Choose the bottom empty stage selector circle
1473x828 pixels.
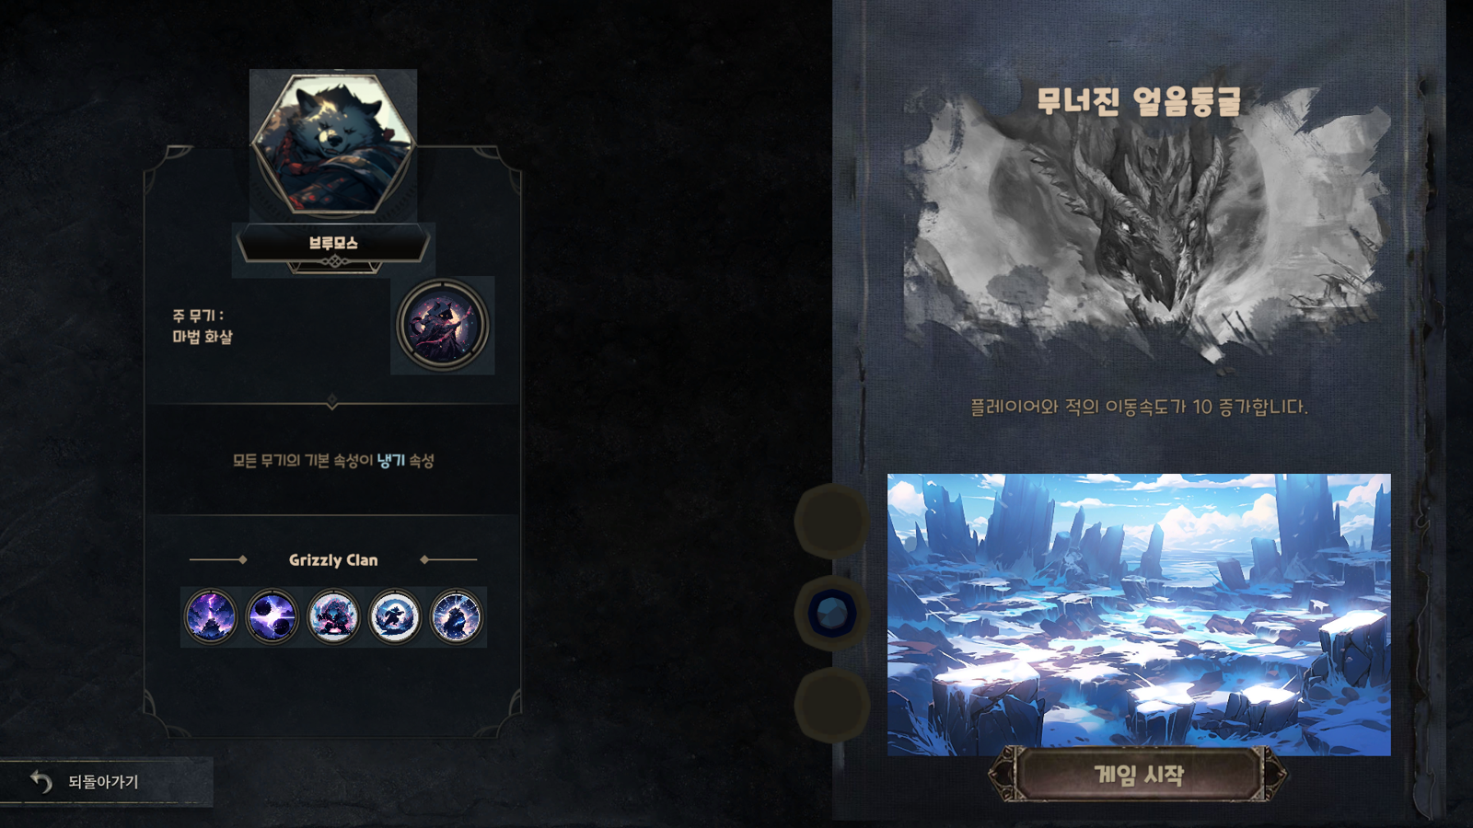(x=831, y=705)
